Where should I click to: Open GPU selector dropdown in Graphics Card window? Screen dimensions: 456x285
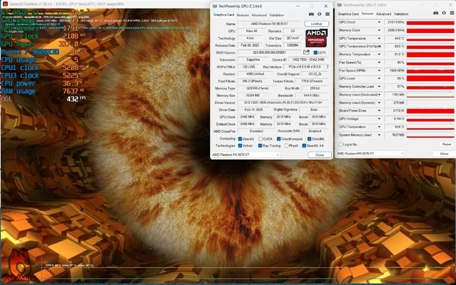[246, 154]
